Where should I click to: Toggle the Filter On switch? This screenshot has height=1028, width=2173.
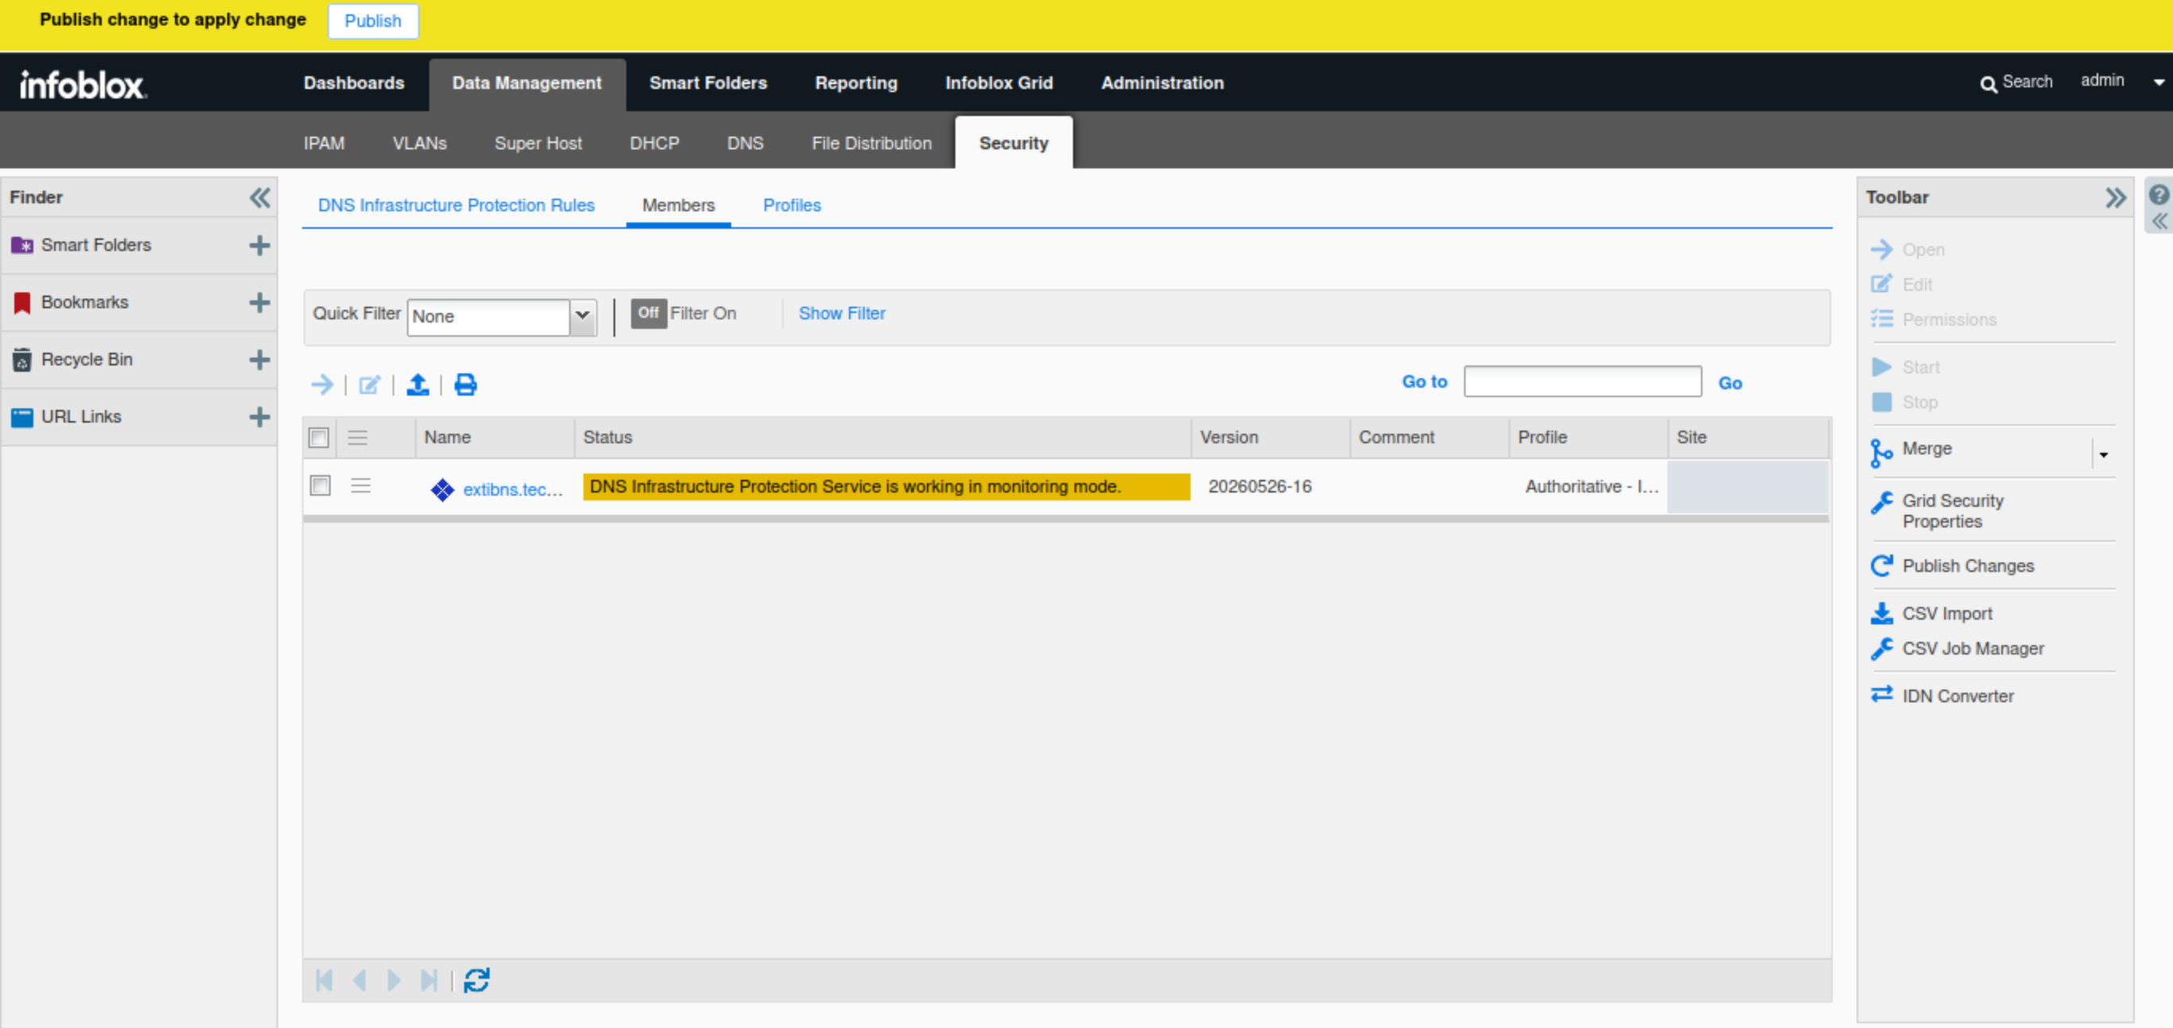(648, 314)
